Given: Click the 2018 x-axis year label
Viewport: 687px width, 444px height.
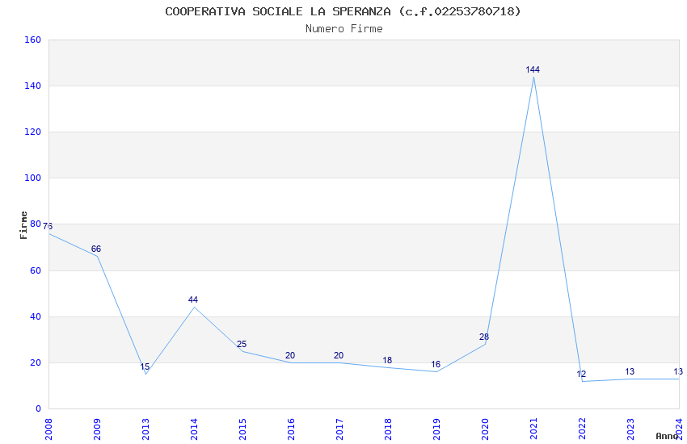Looking at the screenshot, I should (x=388, y=429).
